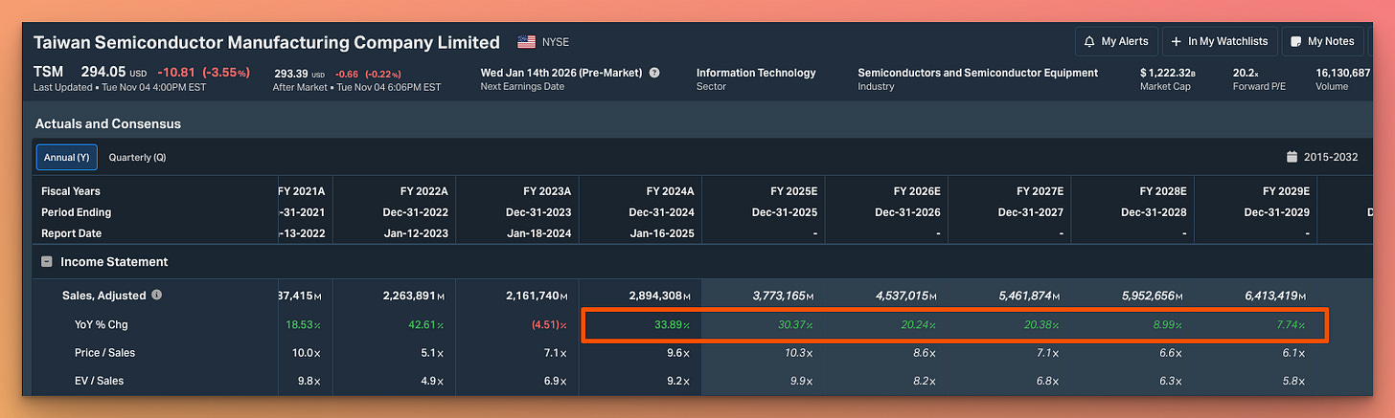Screen dimensions: 1395x418
Task: Click the FY 2024A column header
Action: tap(671, 191)
